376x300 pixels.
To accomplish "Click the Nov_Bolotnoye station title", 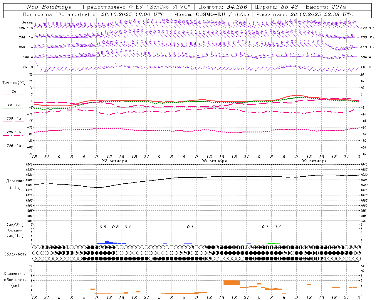I will tap(49, 7).
